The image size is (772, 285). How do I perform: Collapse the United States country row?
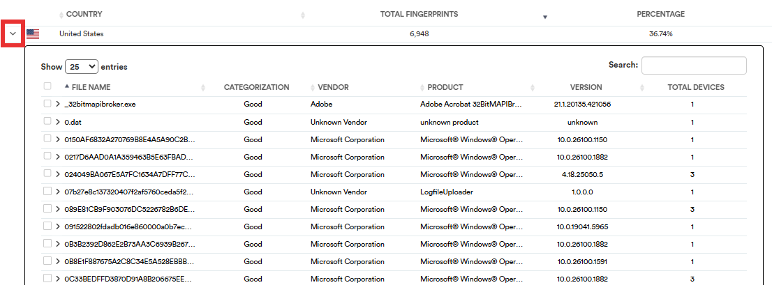(x=13, y=34)
